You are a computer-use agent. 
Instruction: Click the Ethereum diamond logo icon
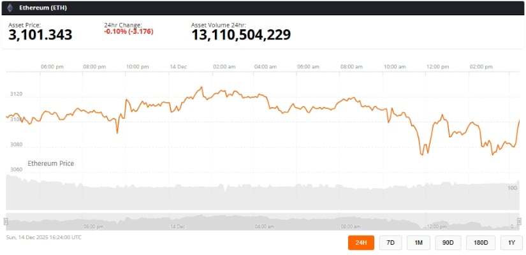pos(10,8)
